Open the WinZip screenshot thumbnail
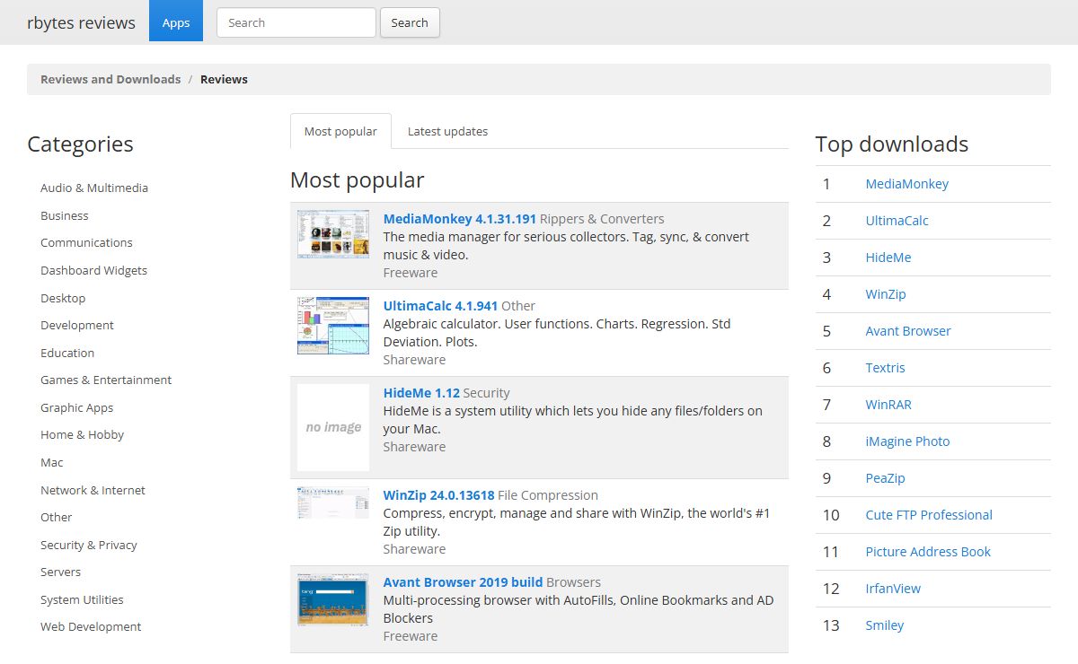The width and height of the screenshot is (1078, 664). pos(333,502)
